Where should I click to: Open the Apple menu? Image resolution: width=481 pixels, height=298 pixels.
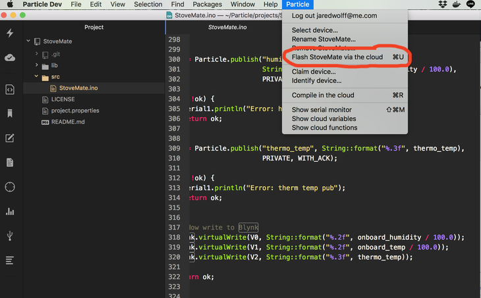[10, 5]
